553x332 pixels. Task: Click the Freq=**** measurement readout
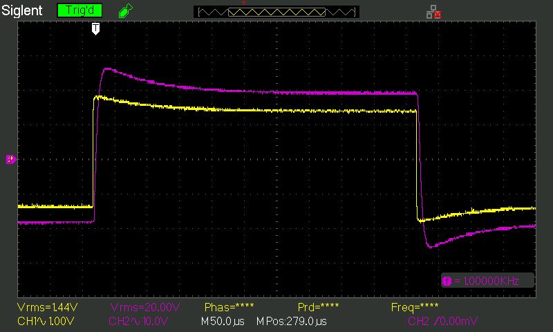415,307
